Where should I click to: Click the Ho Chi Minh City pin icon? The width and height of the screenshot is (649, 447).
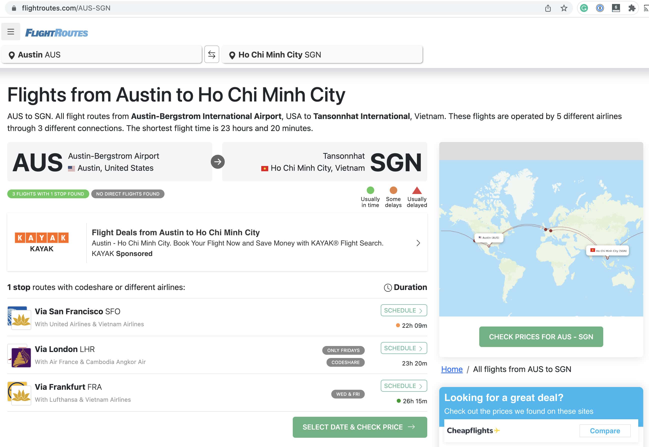click(232, 55)
